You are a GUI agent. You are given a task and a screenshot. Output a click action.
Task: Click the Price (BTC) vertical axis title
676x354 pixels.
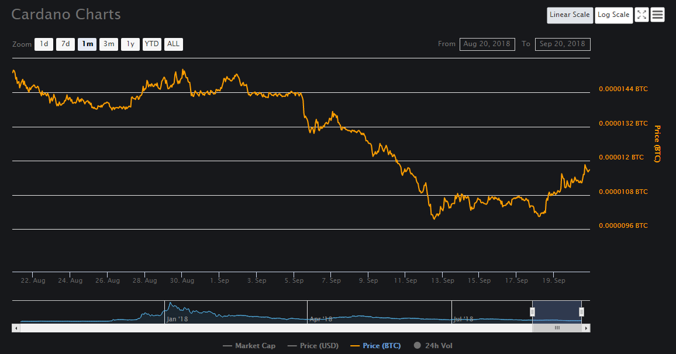(x=657, y=144)
